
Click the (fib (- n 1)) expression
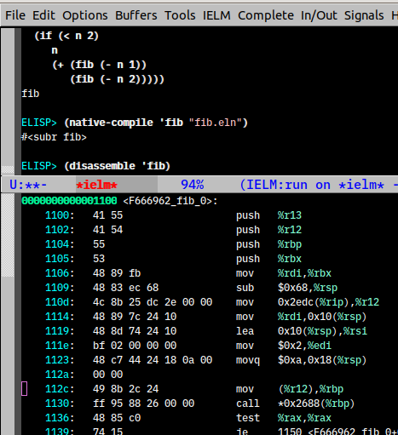(108, 65)
